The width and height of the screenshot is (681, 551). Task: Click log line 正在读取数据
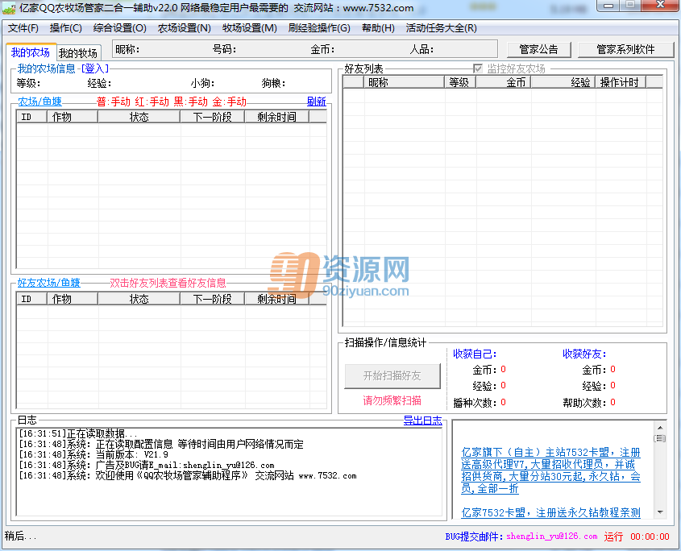click(x=78, y=433)
